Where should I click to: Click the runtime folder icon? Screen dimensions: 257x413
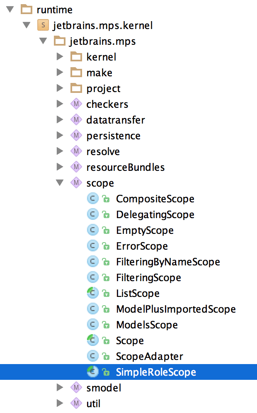click(x=26, y=10)
